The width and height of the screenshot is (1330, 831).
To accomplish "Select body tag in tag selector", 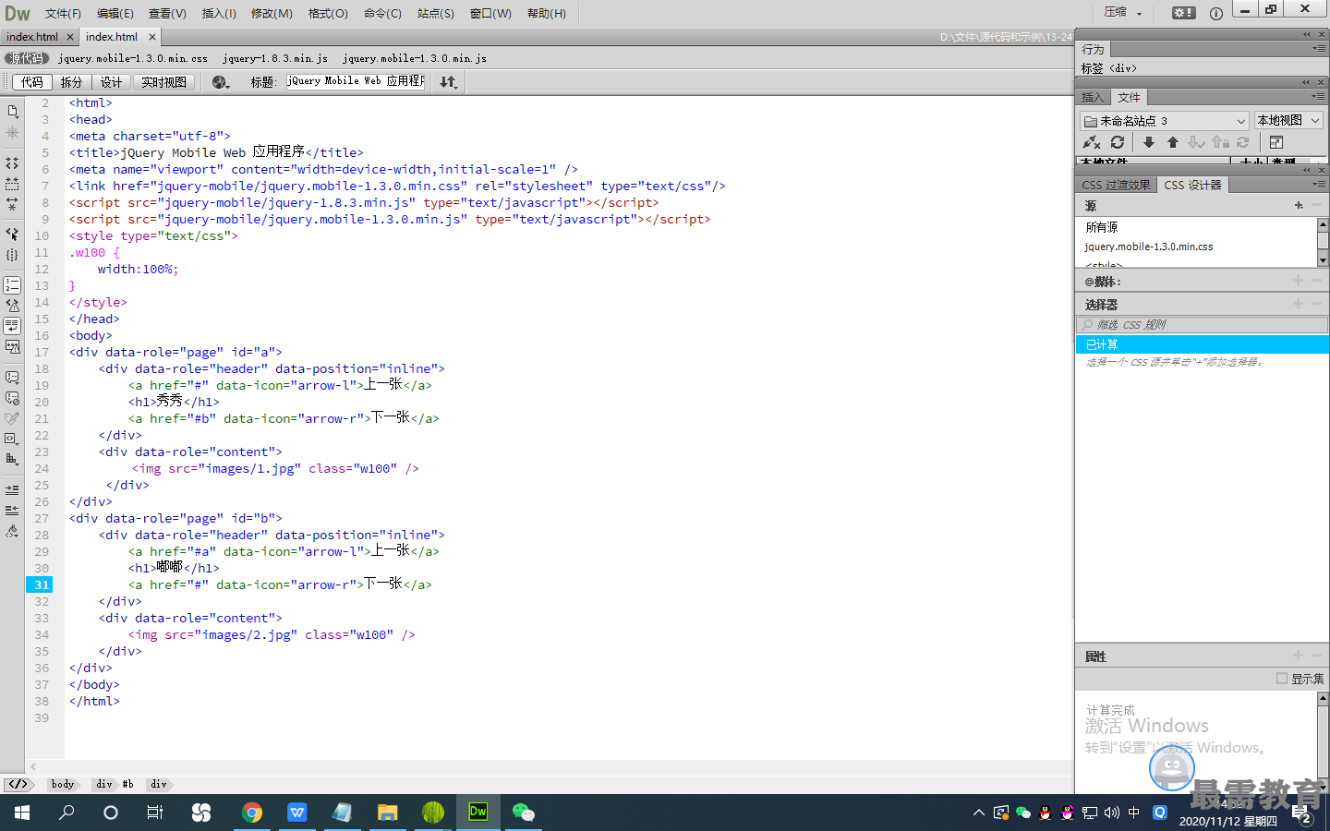I will (63, 784).
